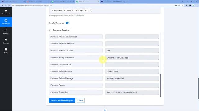Click the Payment Id input field

point(105,10)
